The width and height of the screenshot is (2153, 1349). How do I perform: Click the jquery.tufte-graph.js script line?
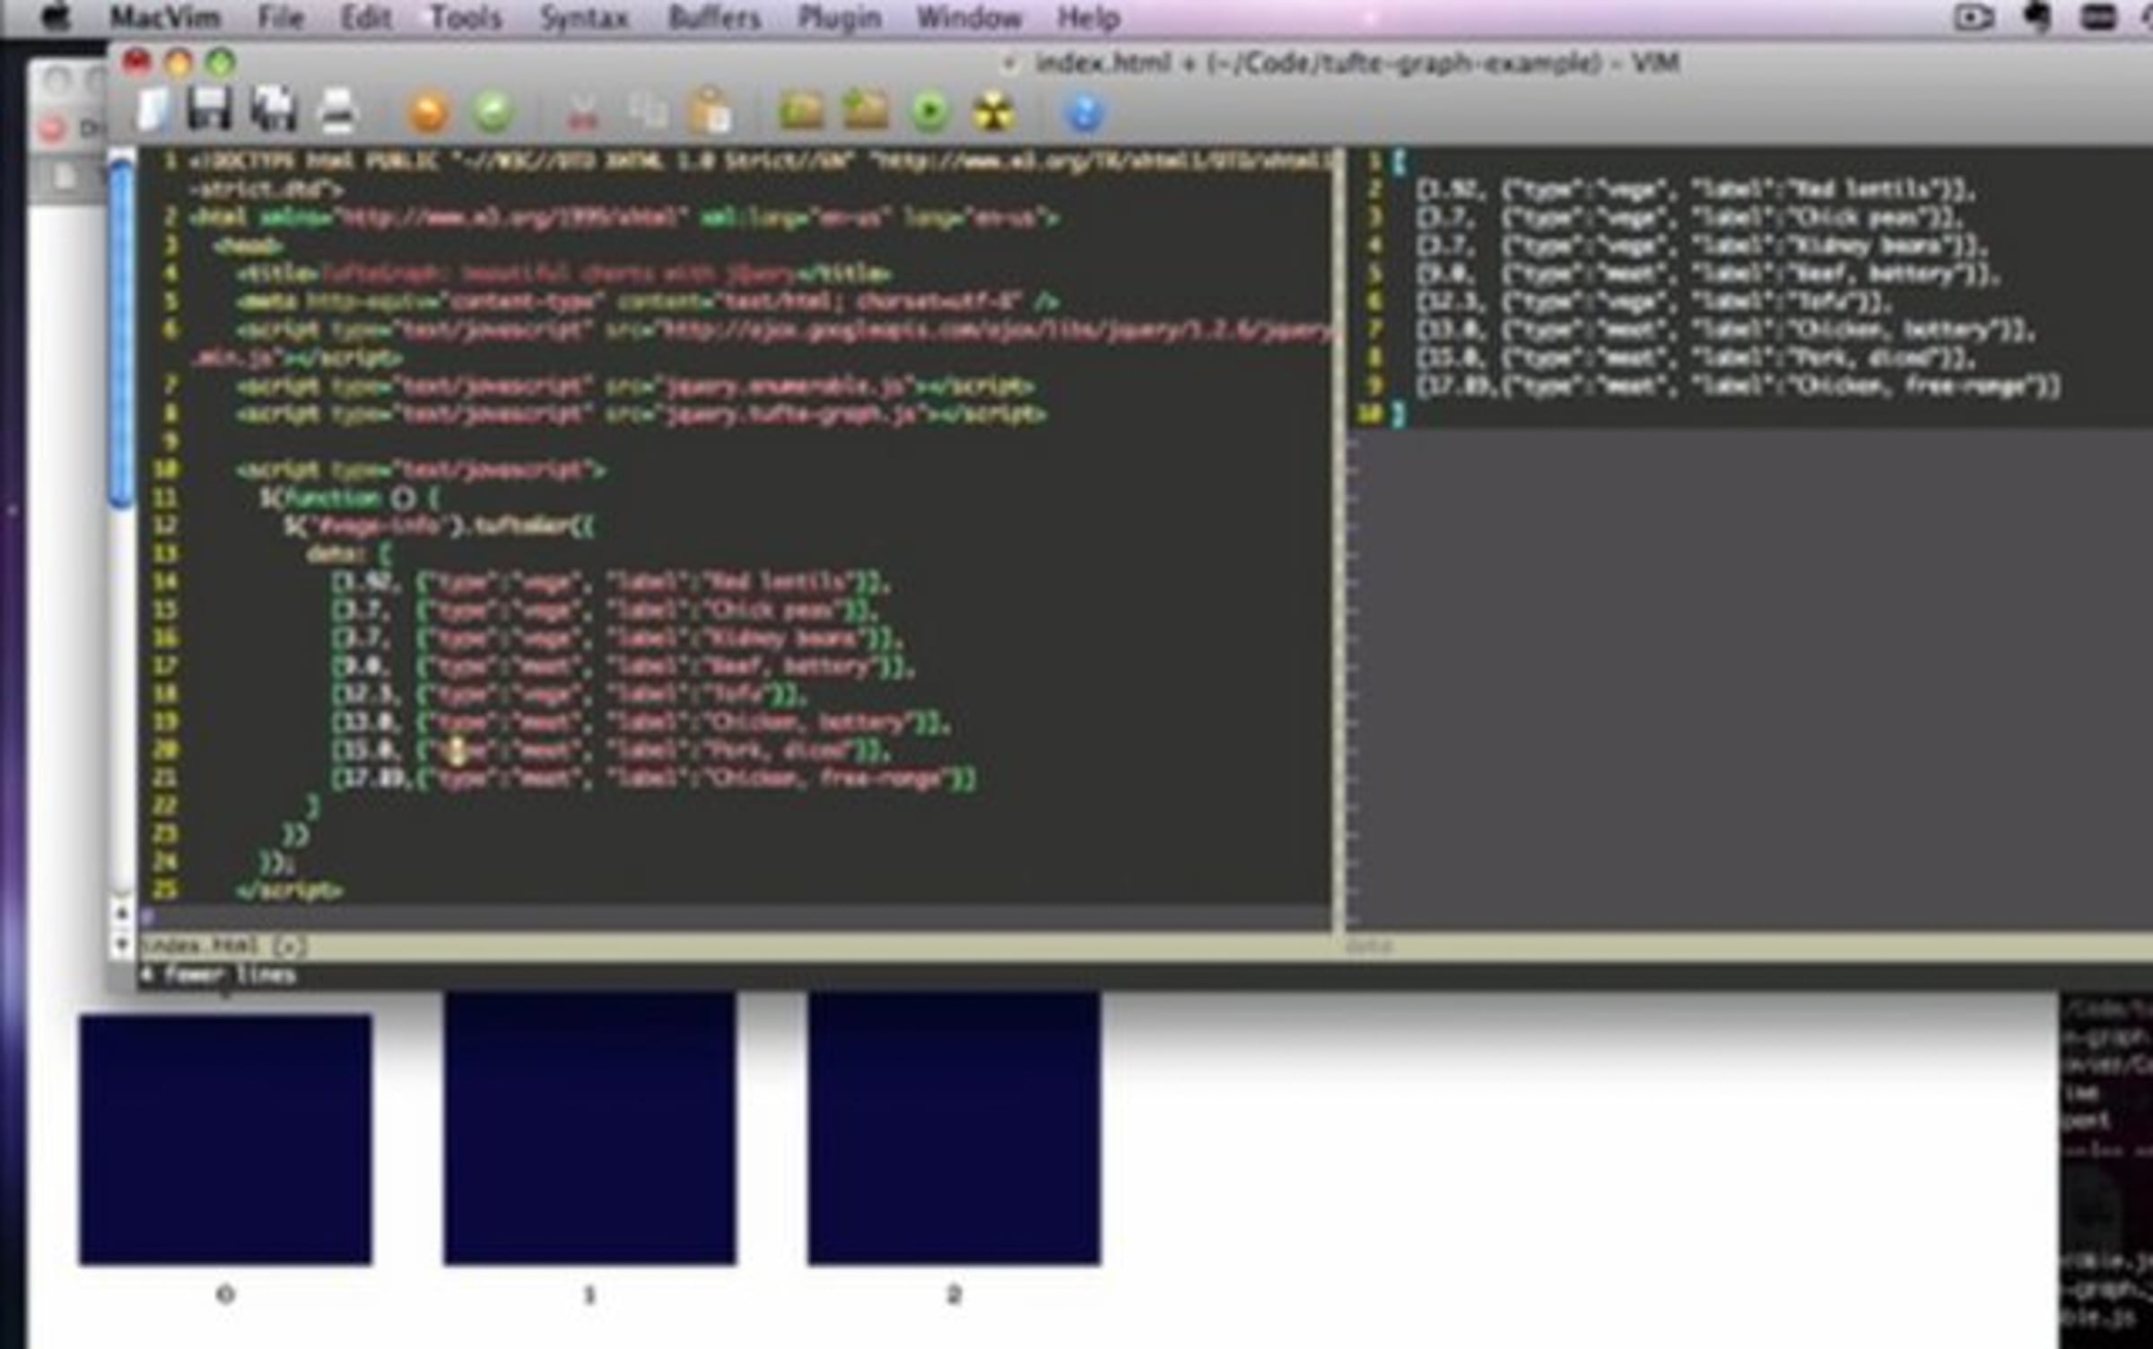tap(641, 414)
